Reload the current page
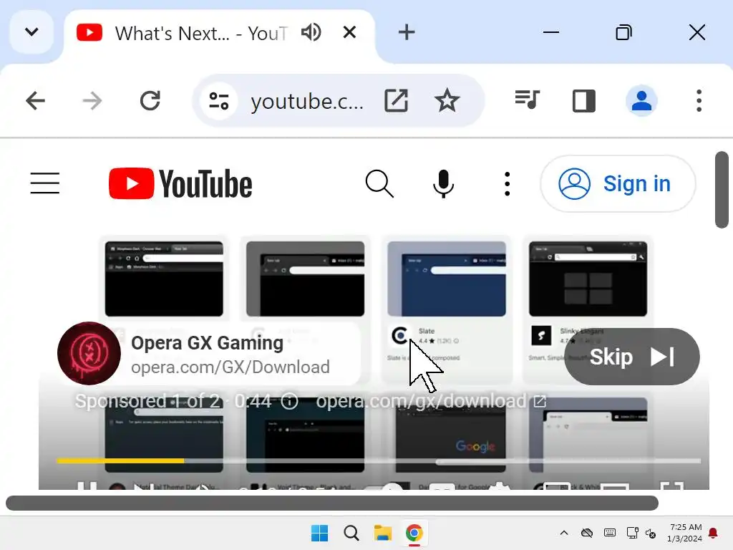 coord(150,100)
